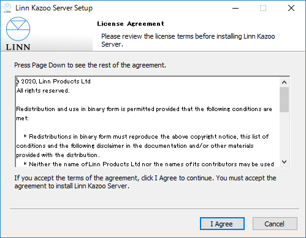Click the 'License Agreement' heading
This screenshot has height=238, width=306.
click(x=131, y=24)
